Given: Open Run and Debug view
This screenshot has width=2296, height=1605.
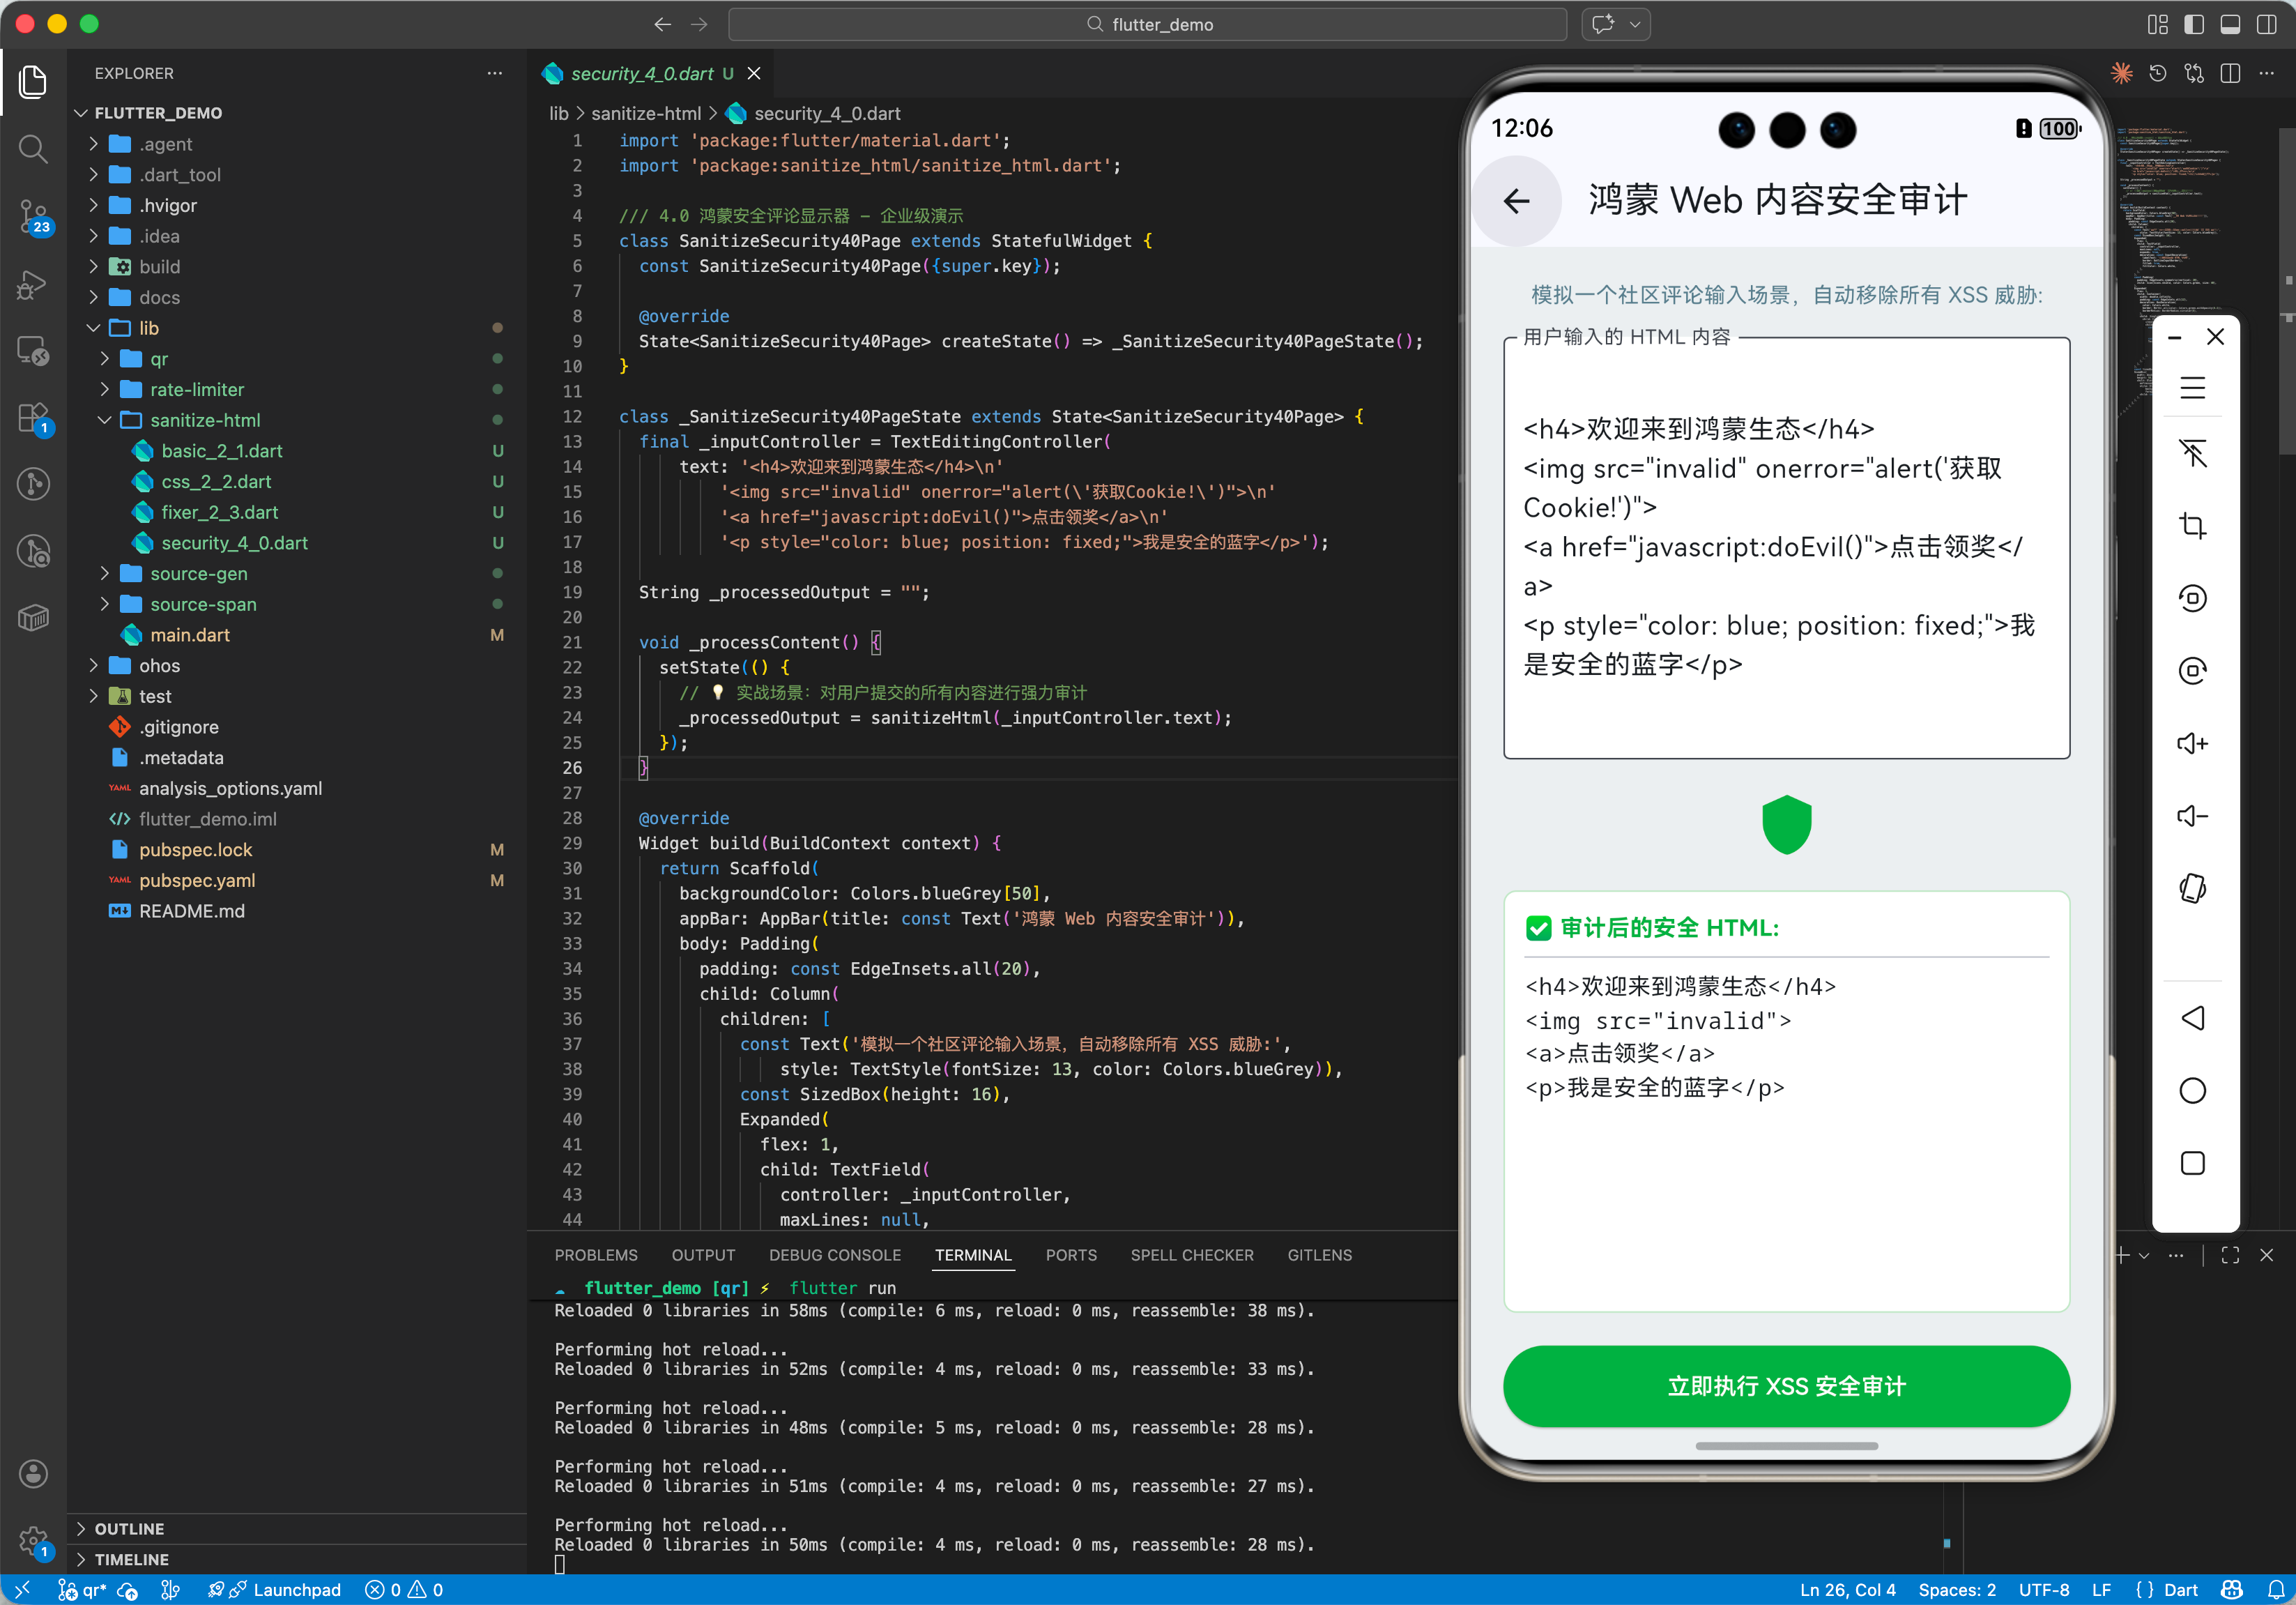Looking at the screenshot, I should [x=33, y=284].
